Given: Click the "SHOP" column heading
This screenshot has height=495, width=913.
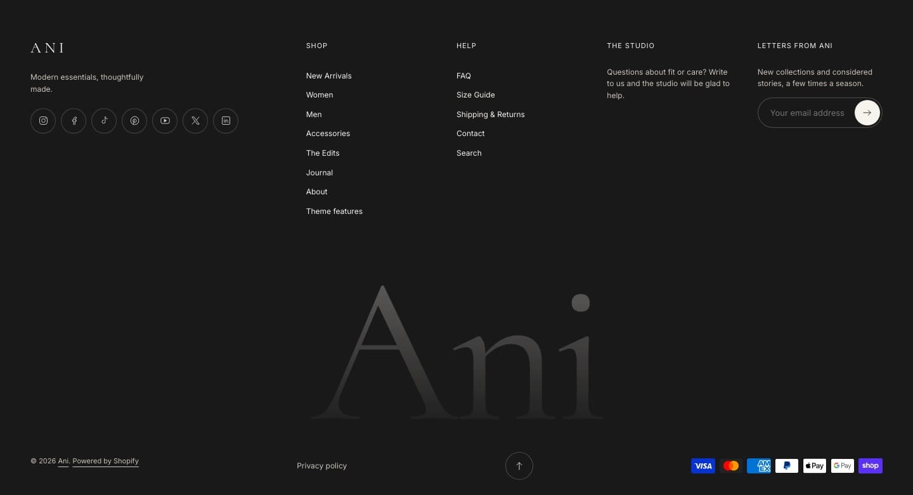Looking at the screenshot, I should coord(317,46).
